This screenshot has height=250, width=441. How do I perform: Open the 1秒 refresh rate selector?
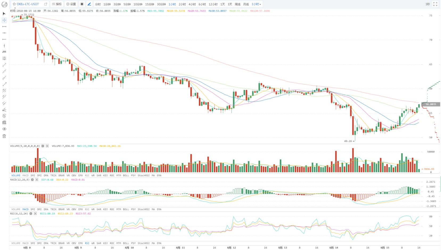[427, 4]
